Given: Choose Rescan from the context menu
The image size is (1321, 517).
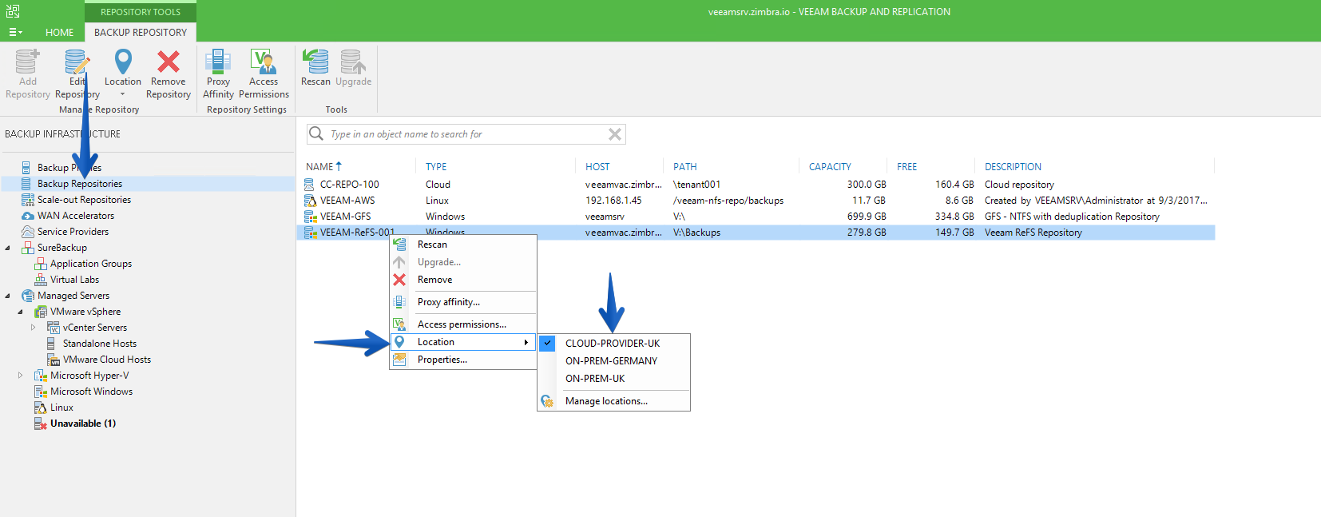Looking at the screenshot, I should pyautogui.click(x=432, y=245).
